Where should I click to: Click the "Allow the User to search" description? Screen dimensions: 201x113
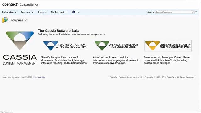pos(116,60)
